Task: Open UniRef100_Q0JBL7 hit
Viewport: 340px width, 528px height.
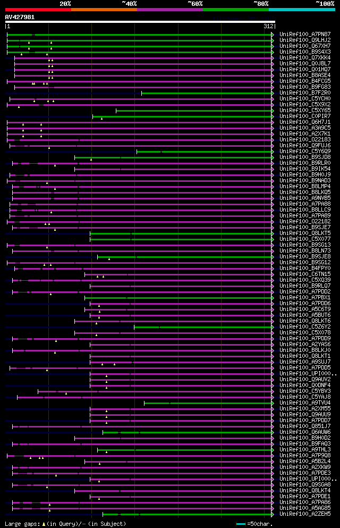Action: pos(305,64)
